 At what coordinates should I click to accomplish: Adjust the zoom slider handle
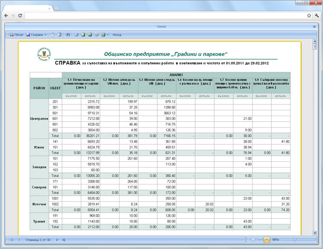(295, 240)
